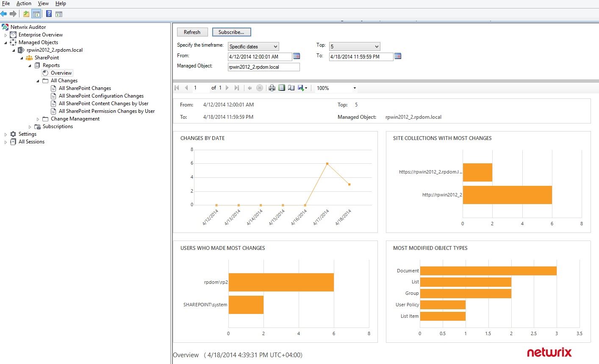The height and width of the screenshot is (364, 599).
Task: Click the Document bar in object types chart
Action: coord(488,271)
